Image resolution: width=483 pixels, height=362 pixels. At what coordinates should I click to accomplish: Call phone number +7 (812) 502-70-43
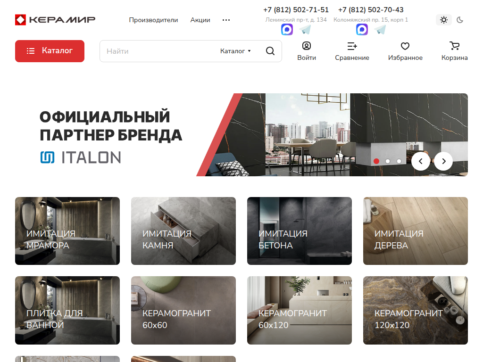tap(371, 10)
